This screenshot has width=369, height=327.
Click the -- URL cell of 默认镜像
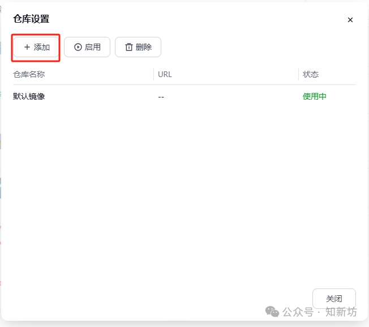(x=161, y=97)
